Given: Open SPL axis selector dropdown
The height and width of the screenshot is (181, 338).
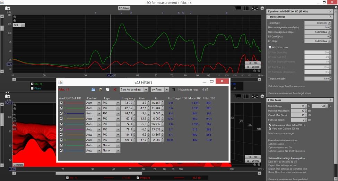Looking at the screenshot, I should (x=19, y=25).
